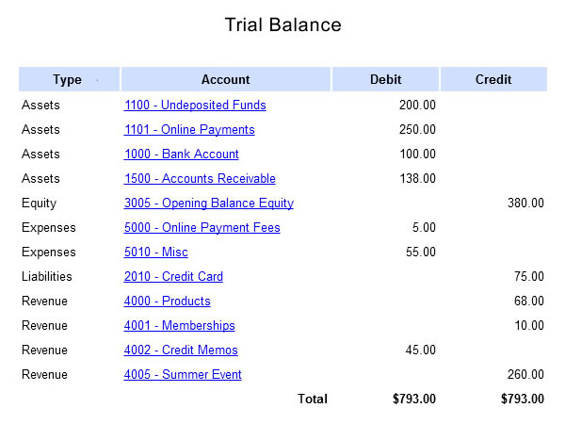Sort by the Credit column header

pyautogui.click(x=493, y=79)
